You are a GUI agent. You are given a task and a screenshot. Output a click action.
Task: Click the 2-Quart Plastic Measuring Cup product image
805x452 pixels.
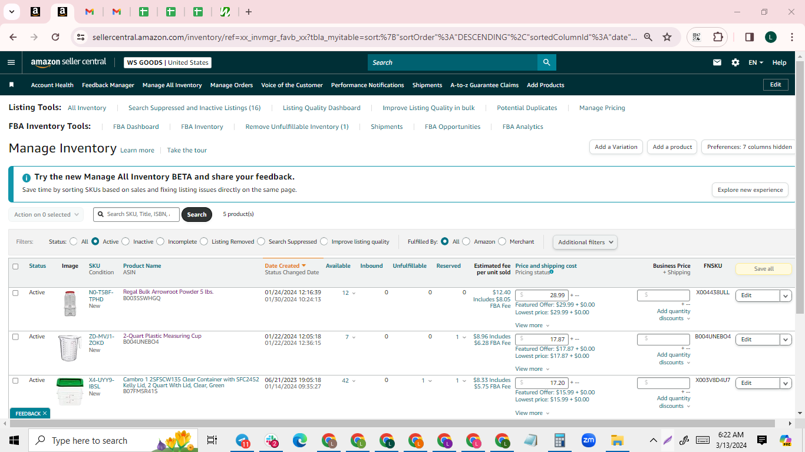point(70,347)
